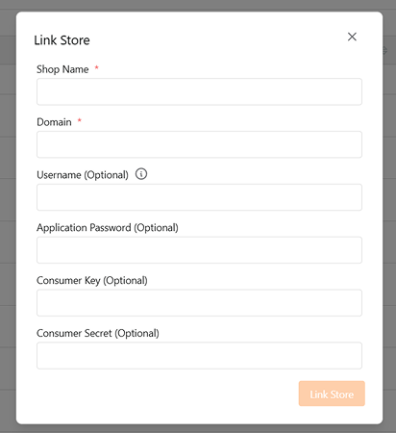The width and height of the screenshot is (396, 433).
Task: Click the Consumer Secret (Optional) label
Action: 98,333
